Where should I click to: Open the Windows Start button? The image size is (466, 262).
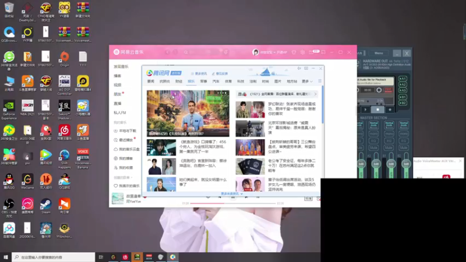point(6,257)
